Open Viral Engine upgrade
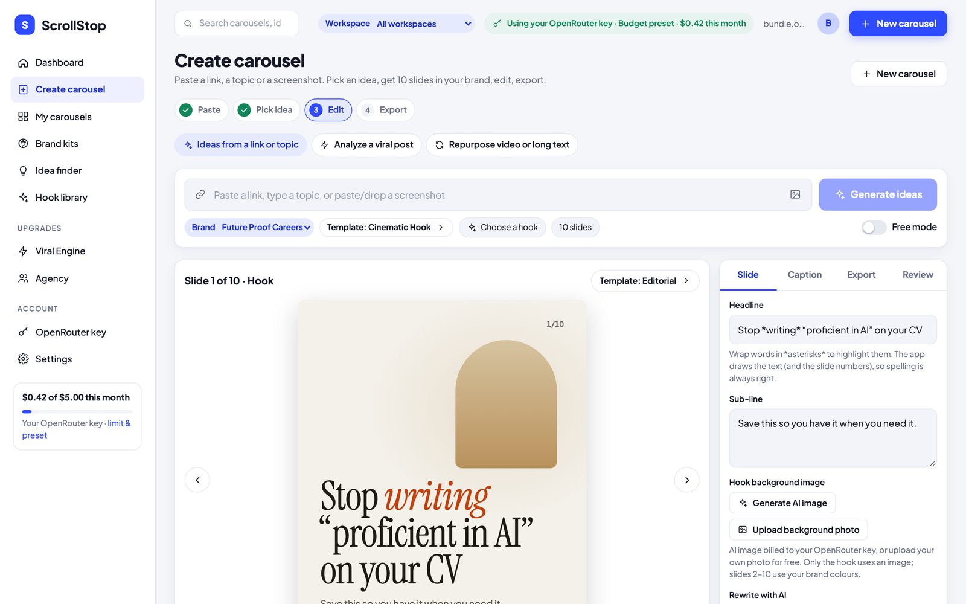Screen dimensions: 966x604 (77, 251)
